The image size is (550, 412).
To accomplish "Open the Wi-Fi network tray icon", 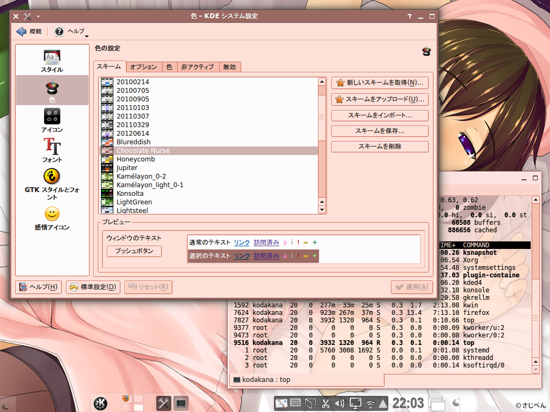I will 371,404.
